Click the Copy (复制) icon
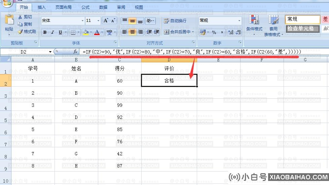 pos(20,24)
